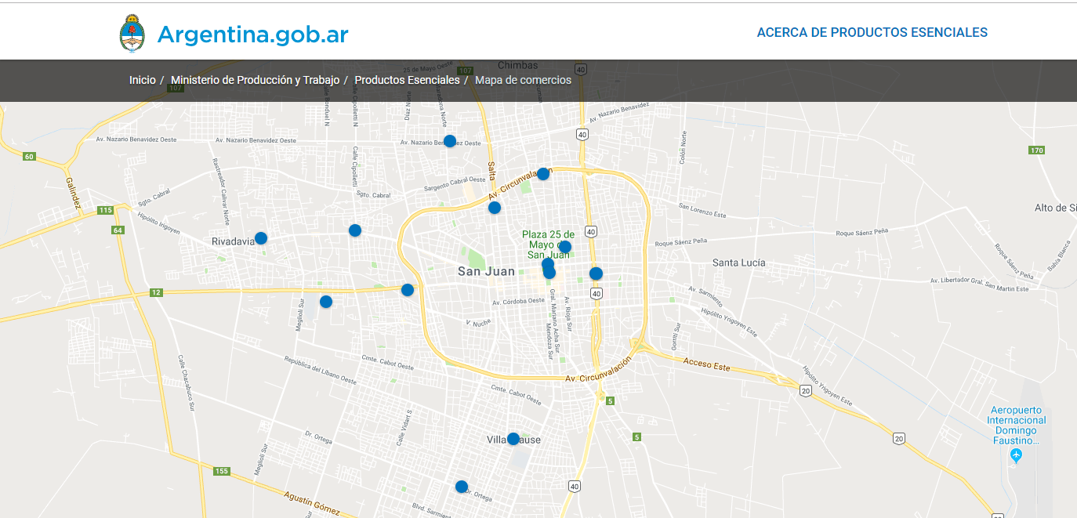The width and height of the screenshot is (1077, 518).
Task: Select the marker near Meglioli Sur street
Action: tap(326, 302)
